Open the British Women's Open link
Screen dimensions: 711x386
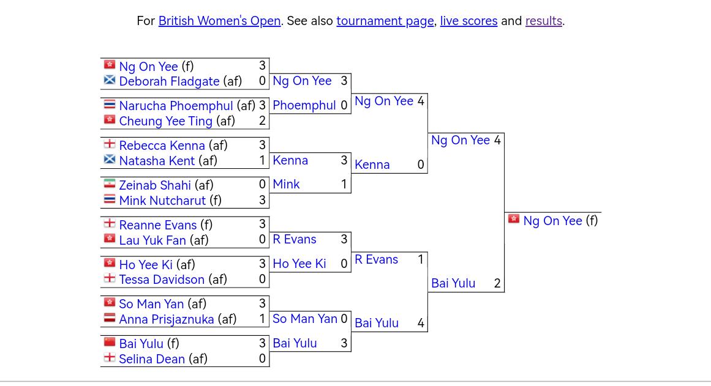(219, 21)
